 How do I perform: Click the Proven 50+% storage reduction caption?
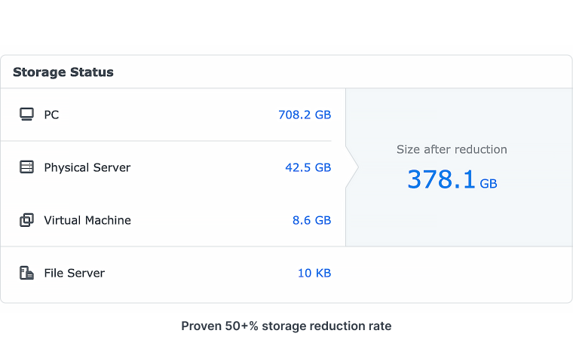pyautogui.click(x=286, y=326)
